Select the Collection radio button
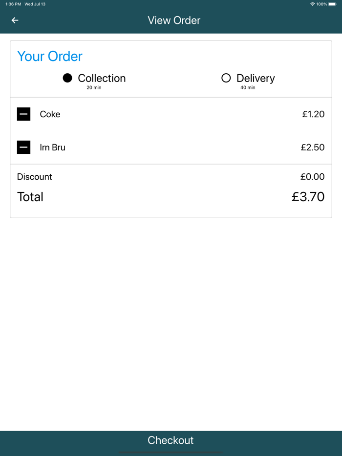Image resolution: width=342 pixels, height=456 pixels. pos(67,78)
